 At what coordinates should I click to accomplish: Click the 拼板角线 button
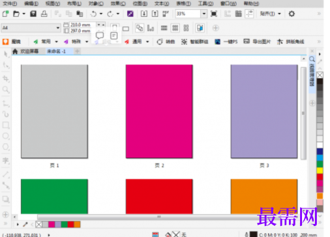click(290, 42)
